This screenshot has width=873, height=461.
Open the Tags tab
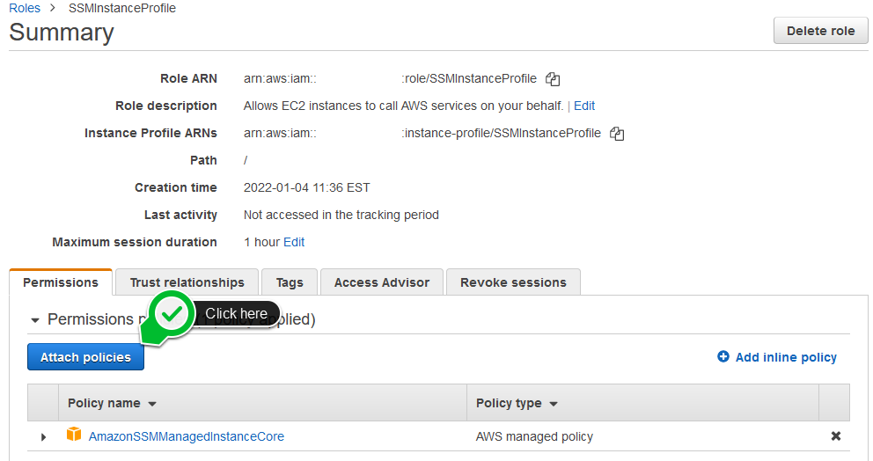coord(290,282)
